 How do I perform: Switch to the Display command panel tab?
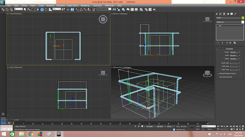point(232,14)
